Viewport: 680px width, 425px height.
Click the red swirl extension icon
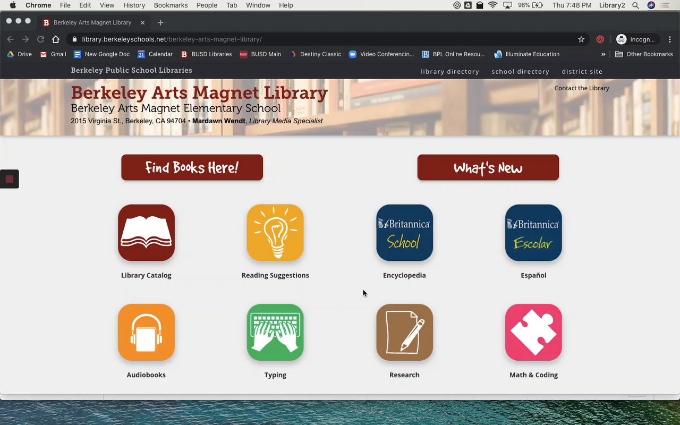[x=600, y=39]
